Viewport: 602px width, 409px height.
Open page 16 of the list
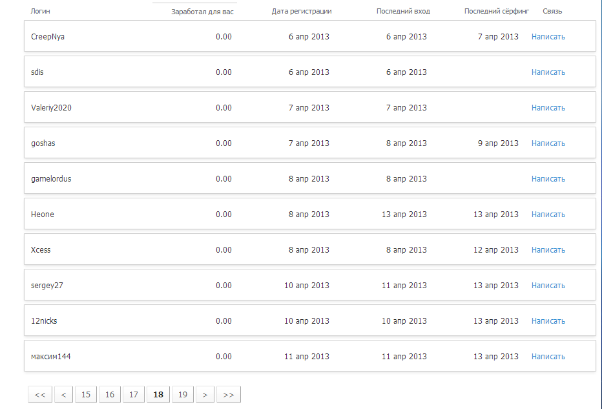110,394
